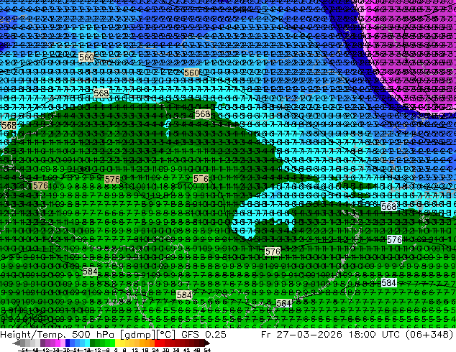Image resolution: width=456 pixels, height=352 pixels.
Task: Select the 'GFS 0.25' model label
Action: [204, 334]
